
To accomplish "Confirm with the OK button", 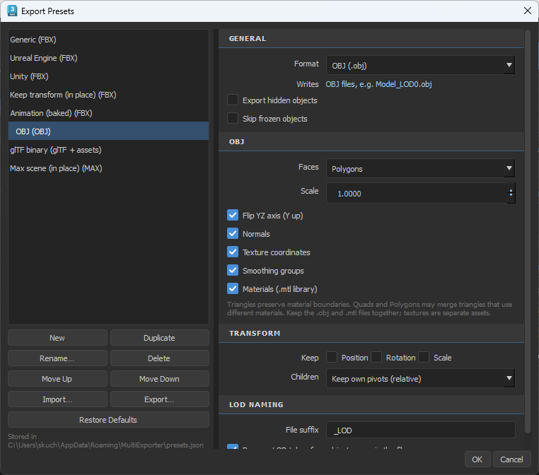I will [477, 459].
